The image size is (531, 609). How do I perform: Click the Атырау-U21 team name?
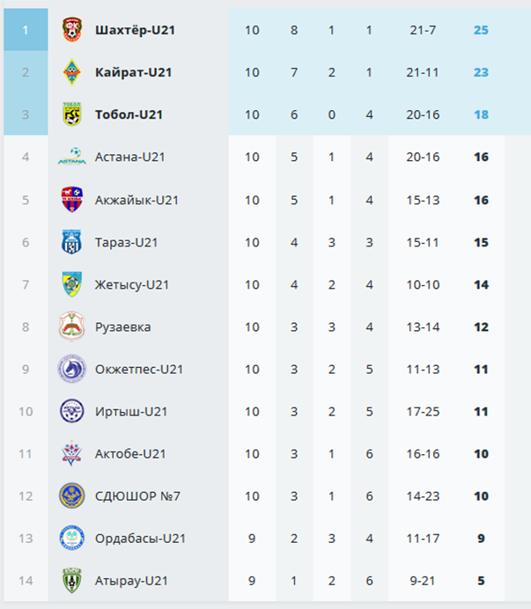point(131,581)
